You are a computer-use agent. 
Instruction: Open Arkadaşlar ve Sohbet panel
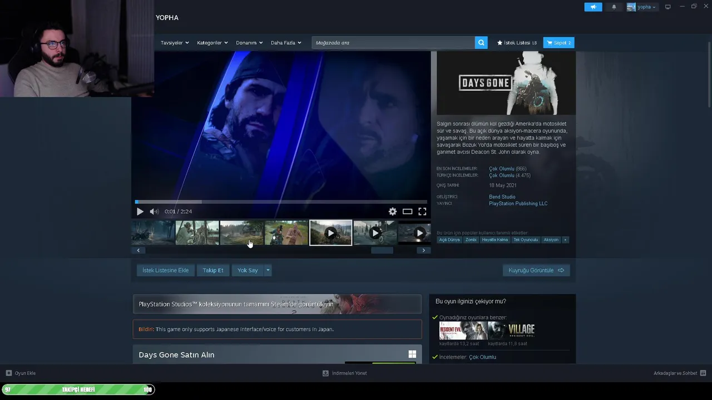click(680, 373)
